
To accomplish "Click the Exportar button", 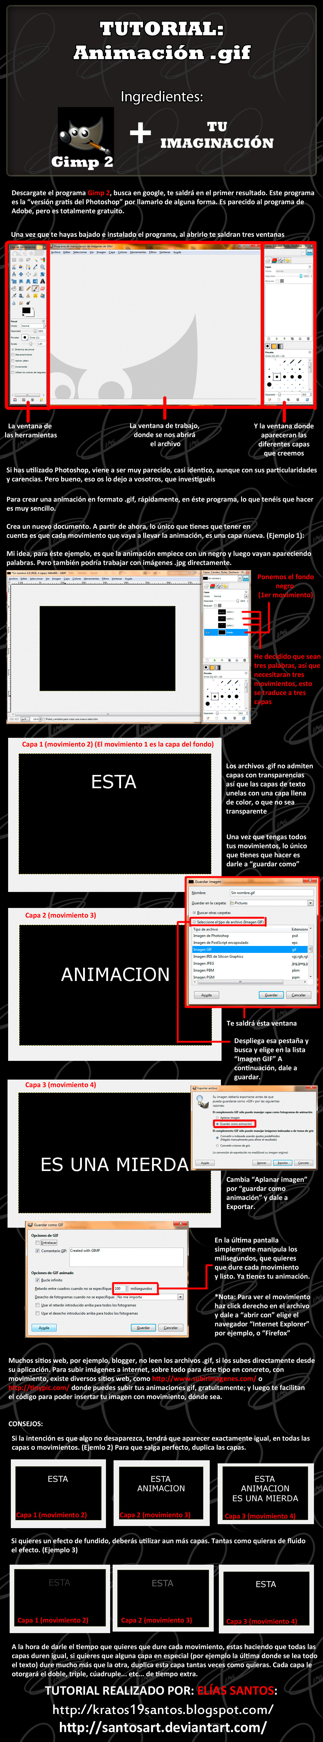I will [x=283, y=1163].
